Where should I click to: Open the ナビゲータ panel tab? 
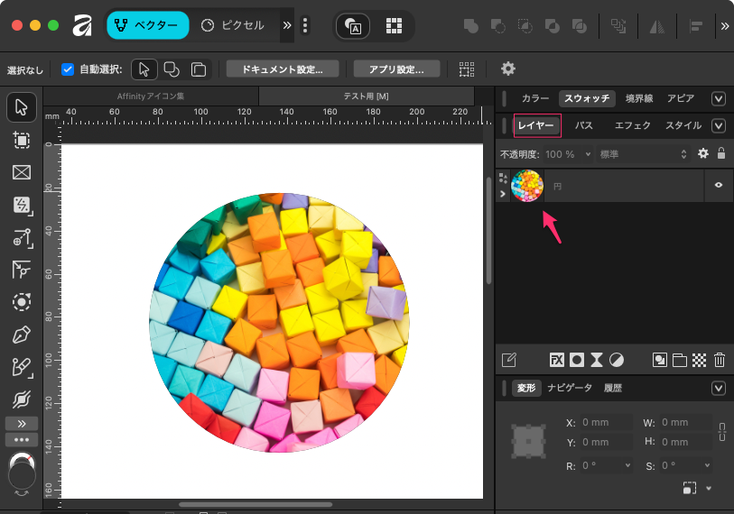[570, 388]
